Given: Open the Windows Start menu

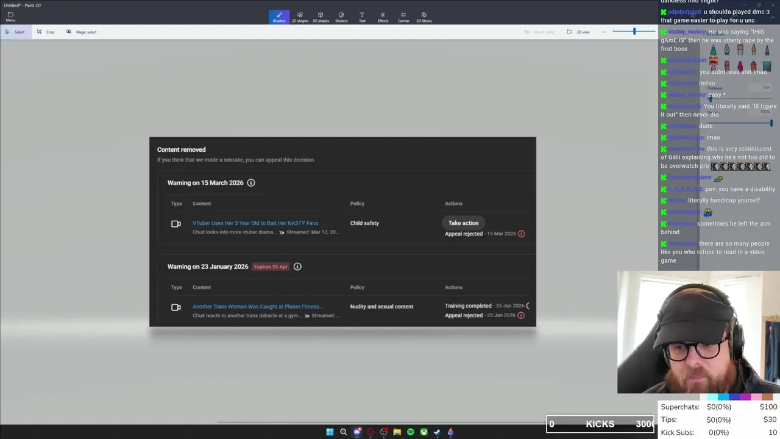Looking at the screenshot, I should [x=330, y=432].
